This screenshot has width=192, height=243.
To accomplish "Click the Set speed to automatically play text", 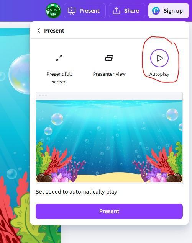I will [76, 192].
